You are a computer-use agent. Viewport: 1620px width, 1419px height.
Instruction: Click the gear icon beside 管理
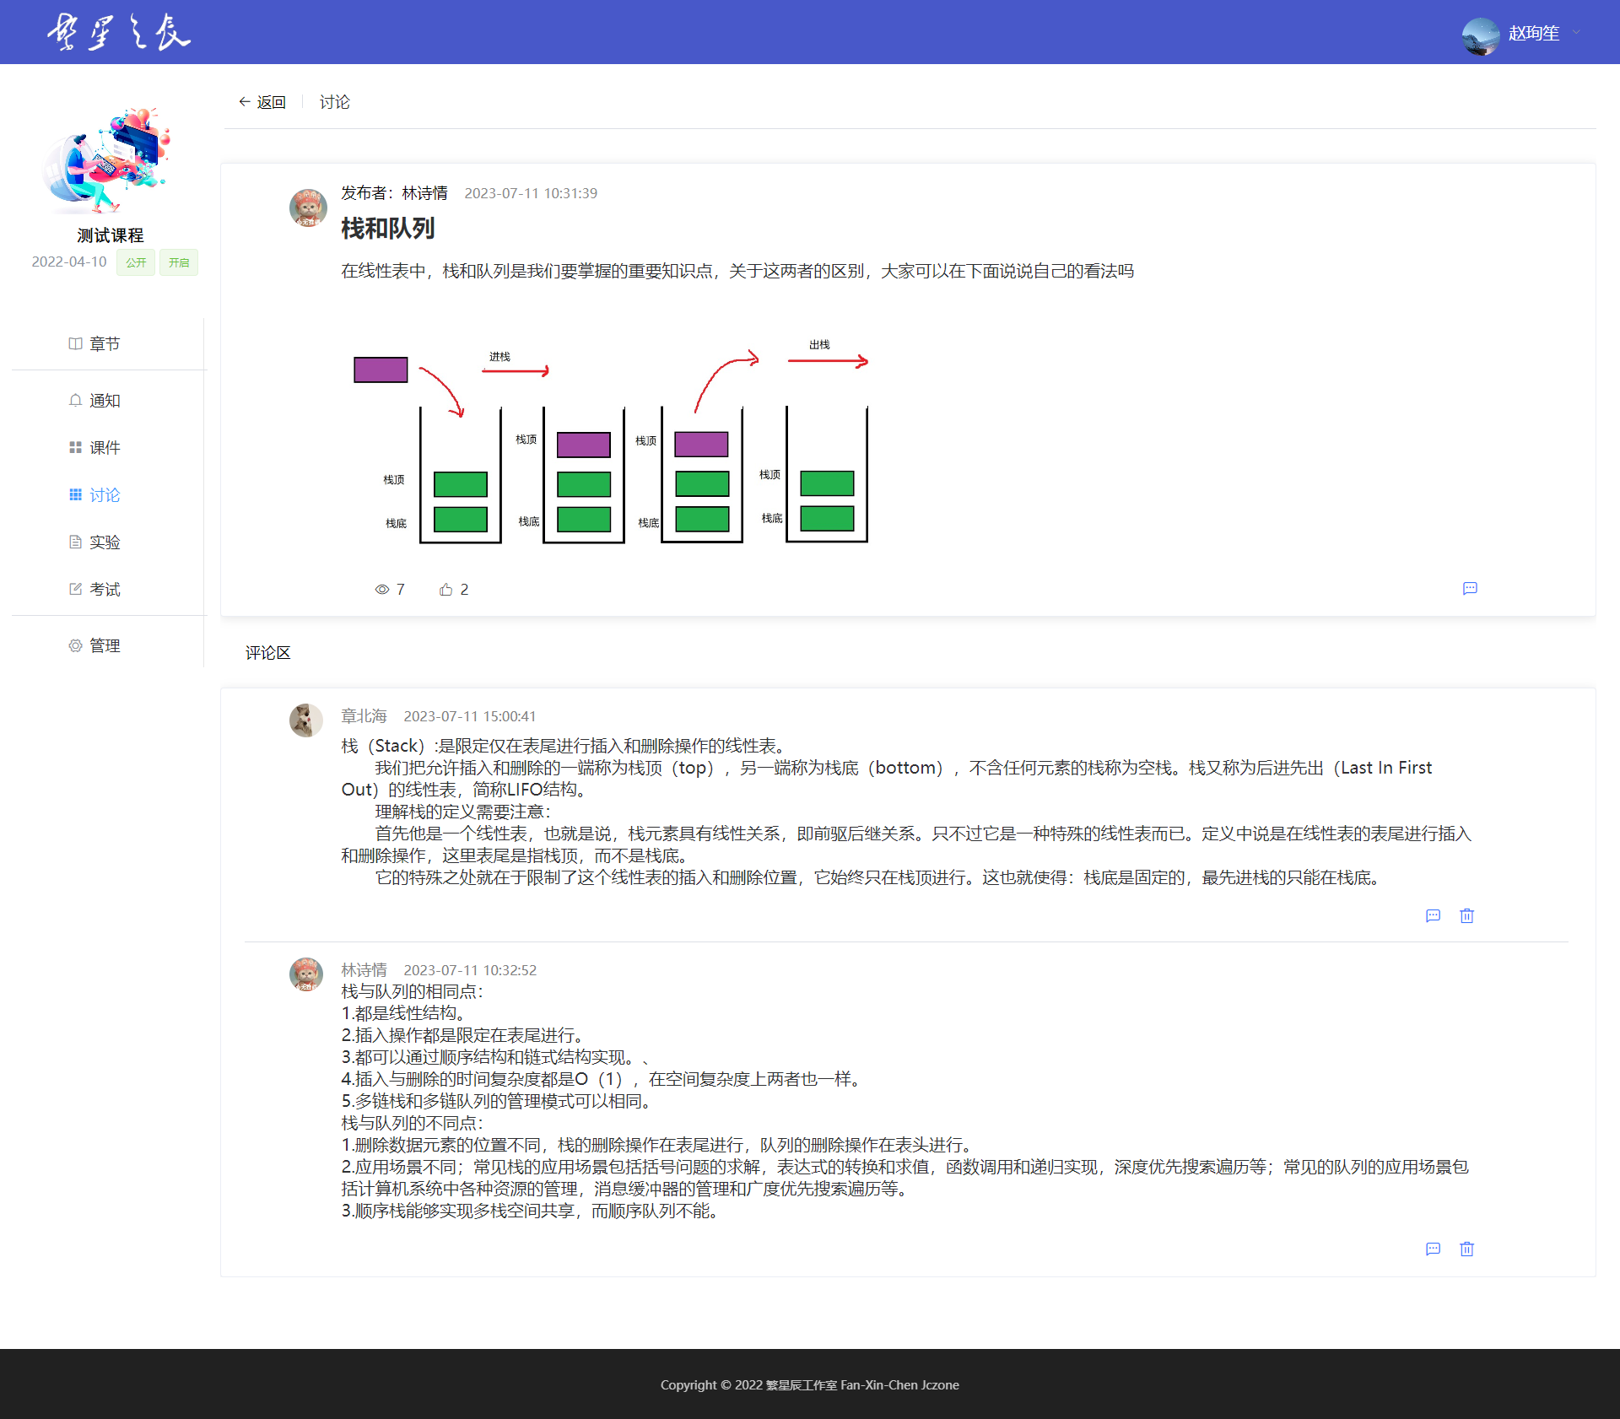(x=75, y=645)
